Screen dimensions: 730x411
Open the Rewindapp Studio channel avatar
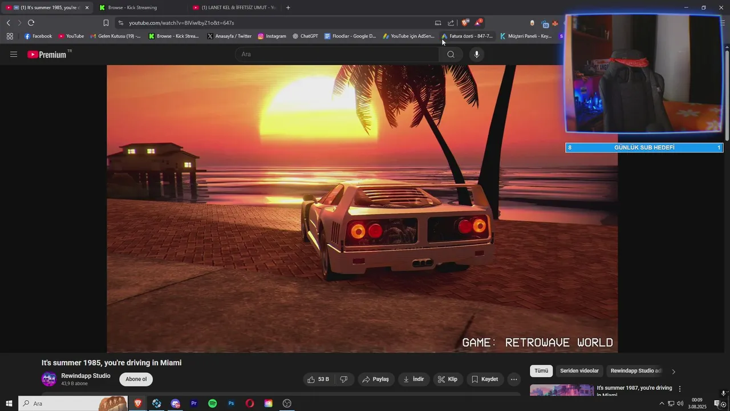tap(49, 379)
